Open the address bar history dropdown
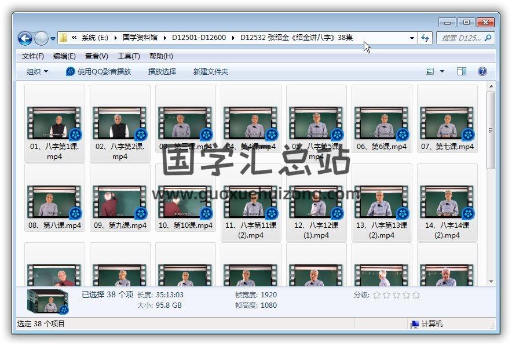 pyautogui.click(x=412, y=38)
